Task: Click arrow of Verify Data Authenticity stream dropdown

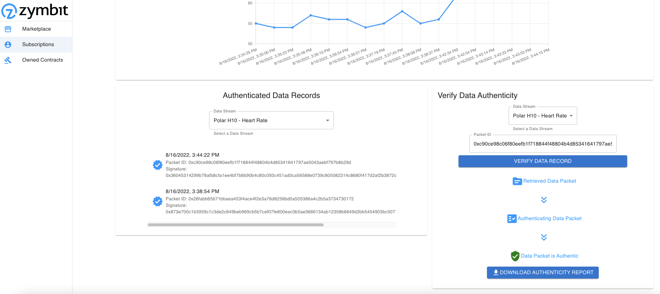Action: click(571, 116)
